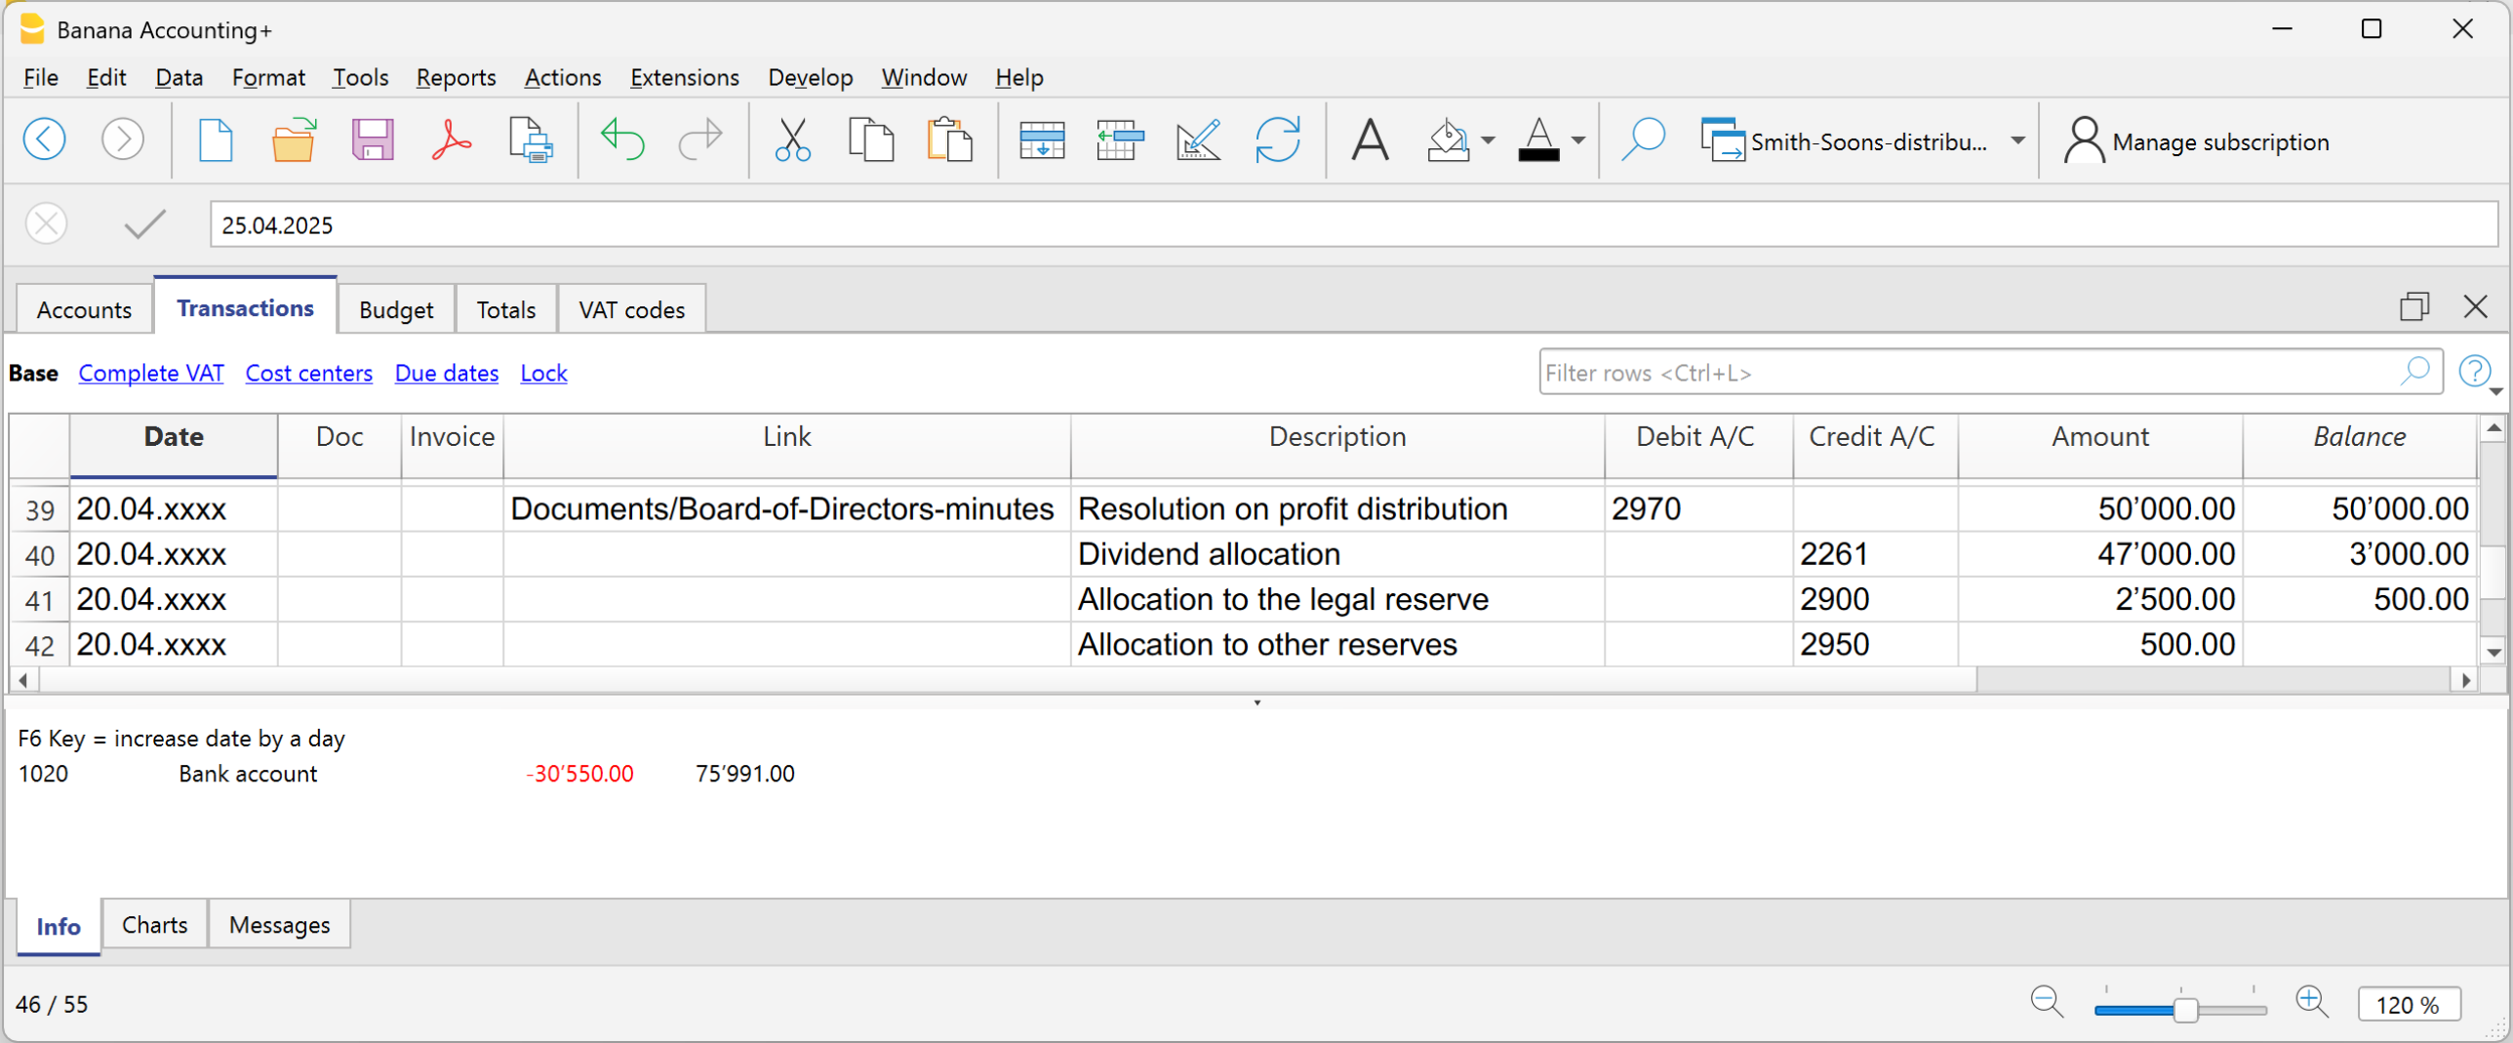Click the cell edit field showing 25.04.2025
The width and height of the screenshot is (2513, 1043).
[x=1353, y=223]
